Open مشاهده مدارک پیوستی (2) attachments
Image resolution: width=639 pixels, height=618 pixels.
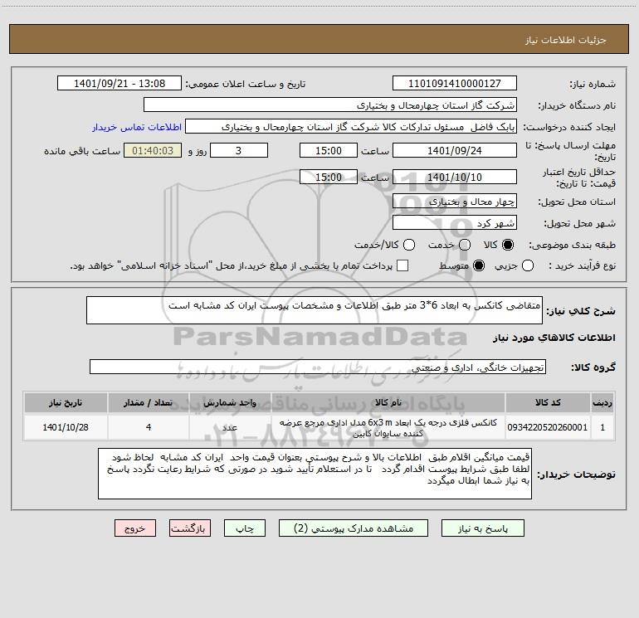(x=354, y=528)
